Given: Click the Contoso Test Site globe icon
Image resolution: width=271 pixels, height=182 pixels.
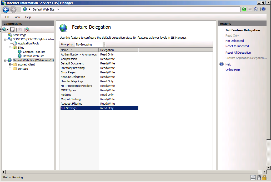Looking at the screenshot, I should [x=20, y=52].
